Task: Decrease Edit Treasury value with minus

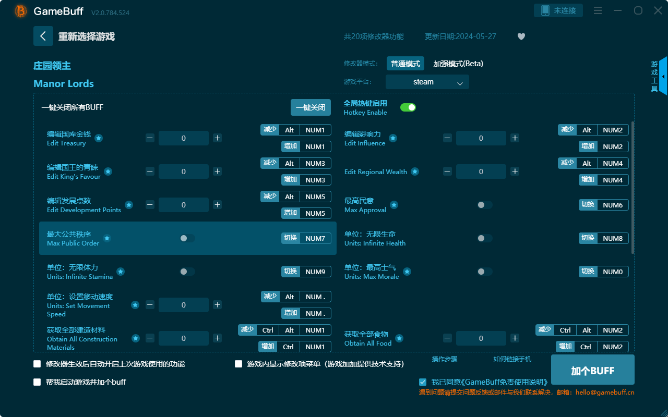Action: 150,138
